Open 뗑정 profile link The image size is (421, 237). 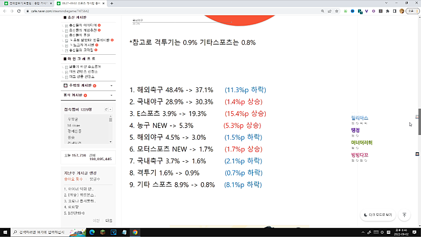click(355, 130)
